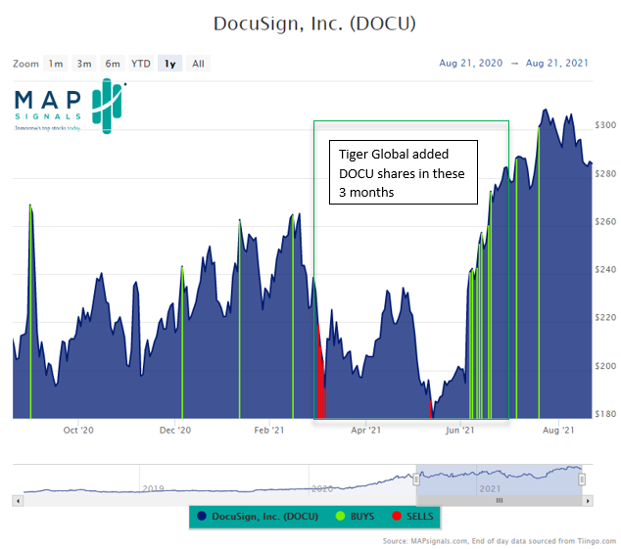
Task: Click the 2021 label in navigator
Action: (x=491, y=489)
